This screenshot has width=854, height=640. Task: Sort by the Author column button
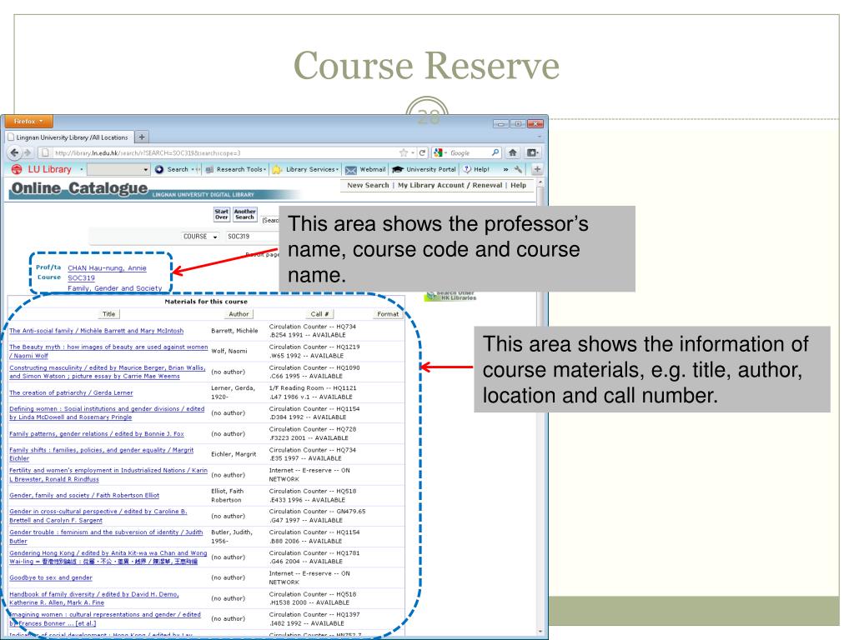pos(239,314)
